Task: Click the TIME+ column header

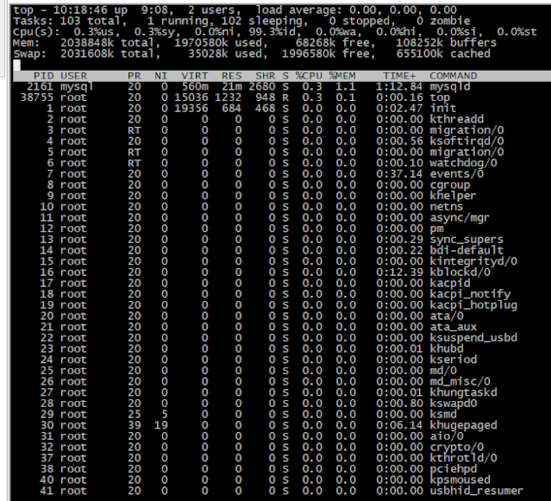Action: coord(399,76)
